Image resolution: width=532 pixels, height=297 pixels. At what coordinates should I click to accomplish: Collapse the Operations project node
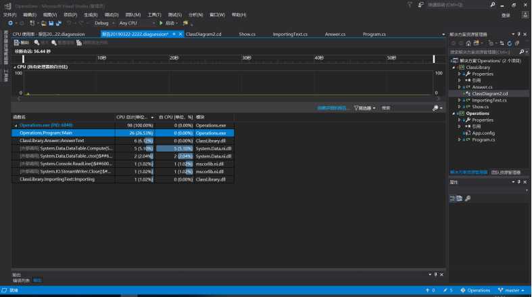click(x=454, y=114)
